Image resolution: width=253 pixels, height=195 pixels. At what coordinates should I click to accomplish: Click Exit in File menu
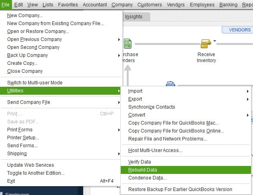click(x=11, y=181)
